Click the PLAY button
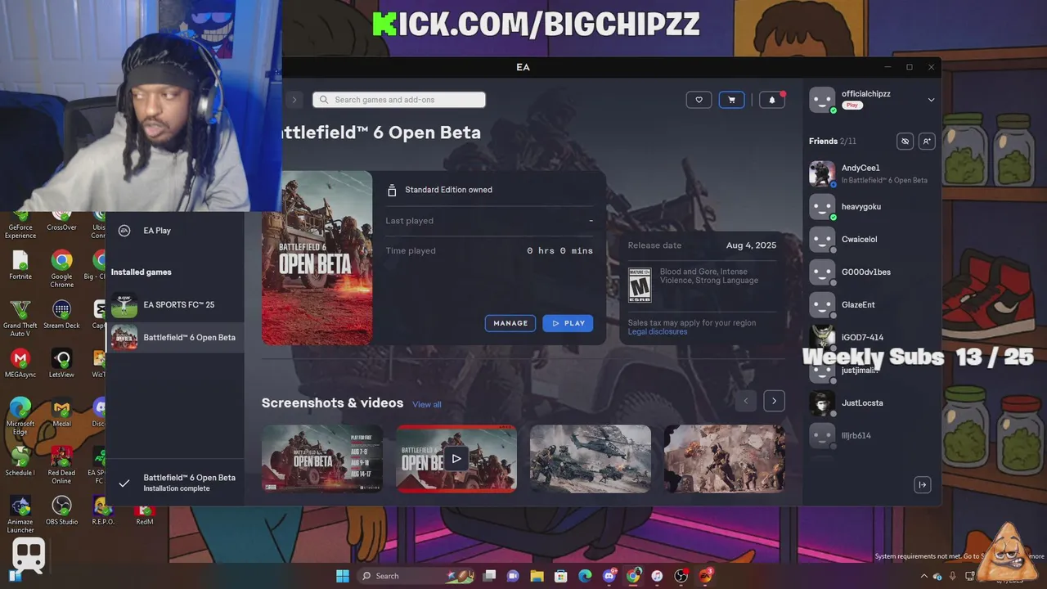This screenshot has width=1047, height=589. (568, 323)
